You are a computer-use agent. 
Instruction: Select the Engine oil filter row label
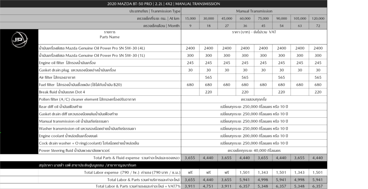coord(67,63)
